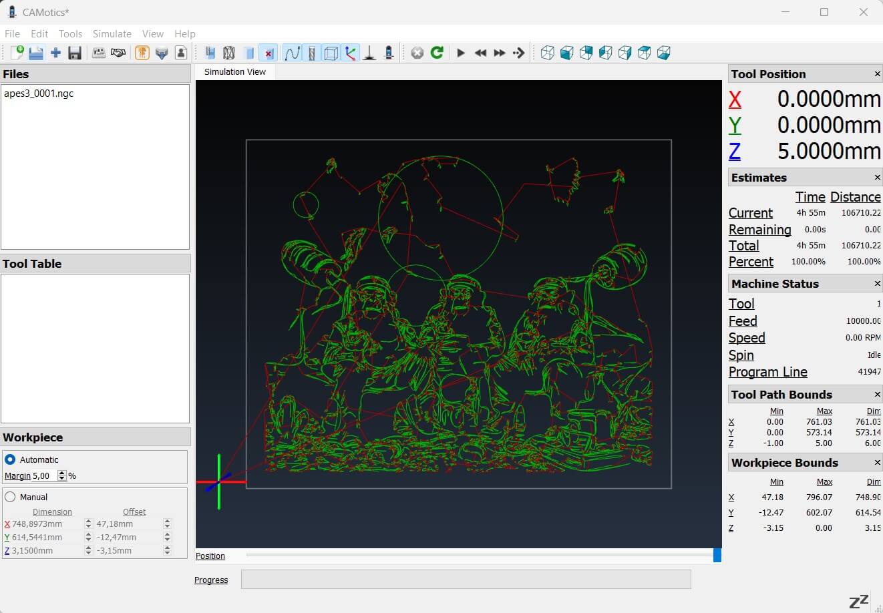Click the gray stop simulation icon
The image size is (883, 613).
[x=417, y=53]
